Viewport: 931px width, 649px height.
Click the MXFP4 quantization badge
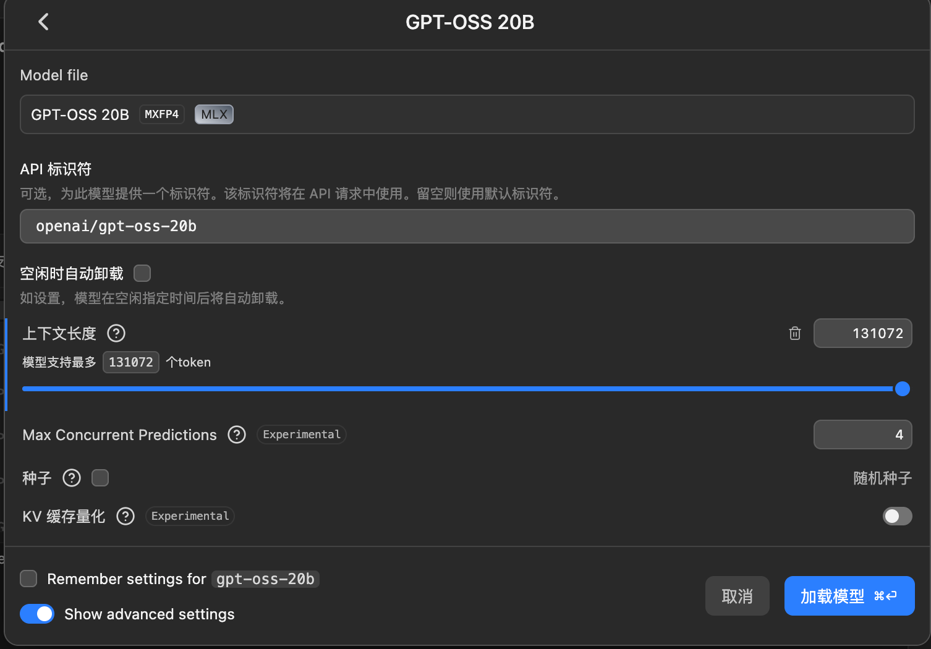tap(161, 114)
